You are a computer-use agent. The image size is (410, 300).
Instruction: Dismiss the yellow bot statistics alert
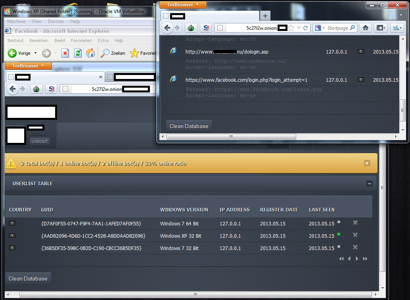pos(367,163)
